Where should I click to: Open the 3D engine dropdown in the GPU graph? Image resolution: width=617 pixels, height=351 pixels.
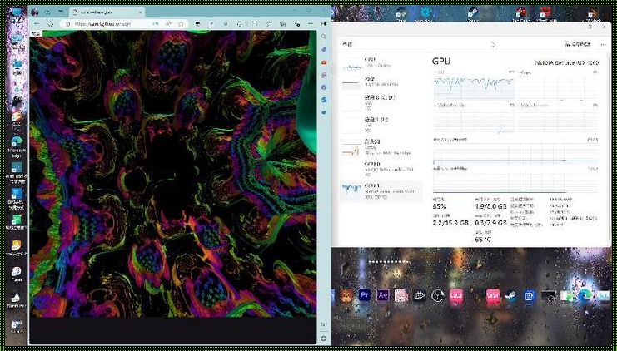click(440, 72)
